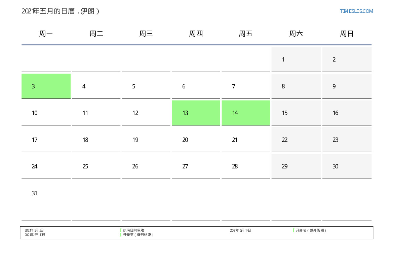Choose the date May 5
393x278 pixels.
click(146, 86)
